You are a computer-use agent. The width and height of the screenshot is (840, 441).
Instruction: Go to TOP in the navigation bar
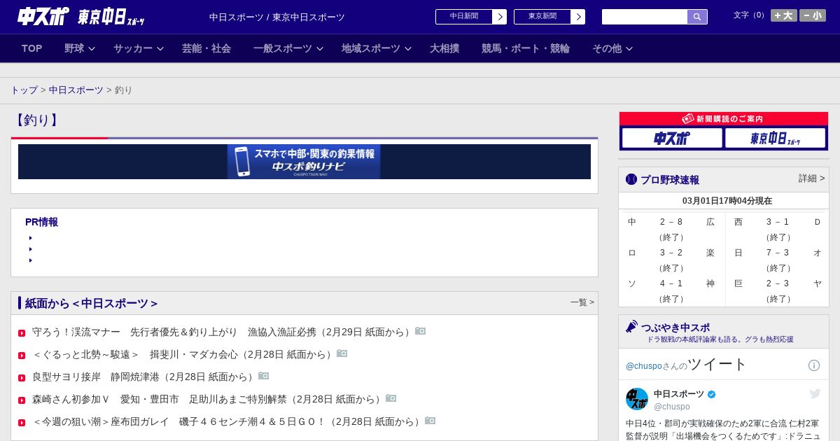[x=32, y=48]
